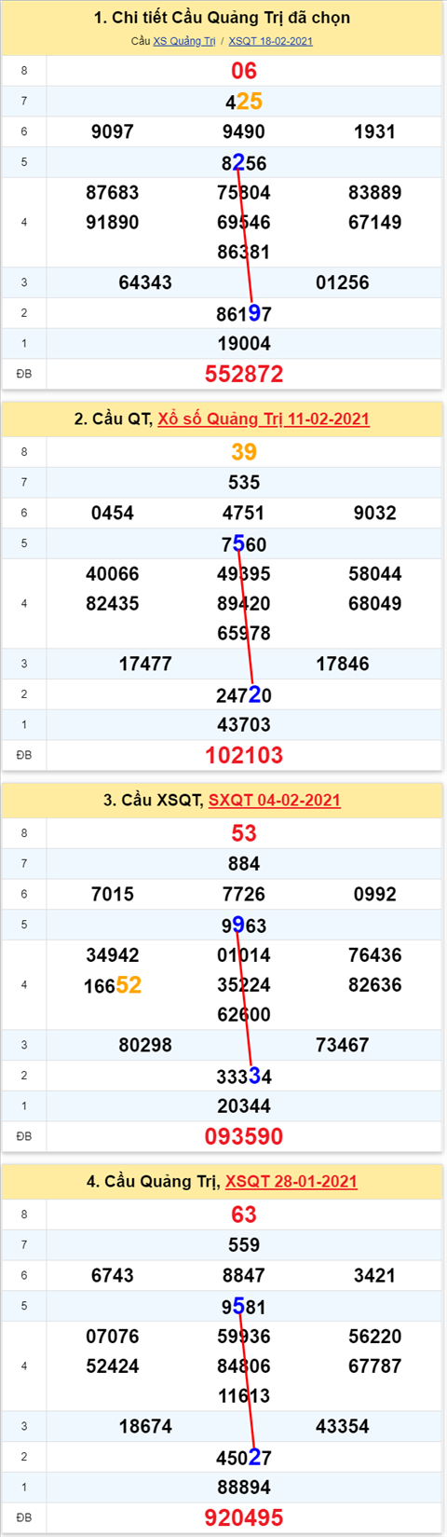Click heading Chi tiết Cầu Quảng Trị đã chọn

point(223,18)
